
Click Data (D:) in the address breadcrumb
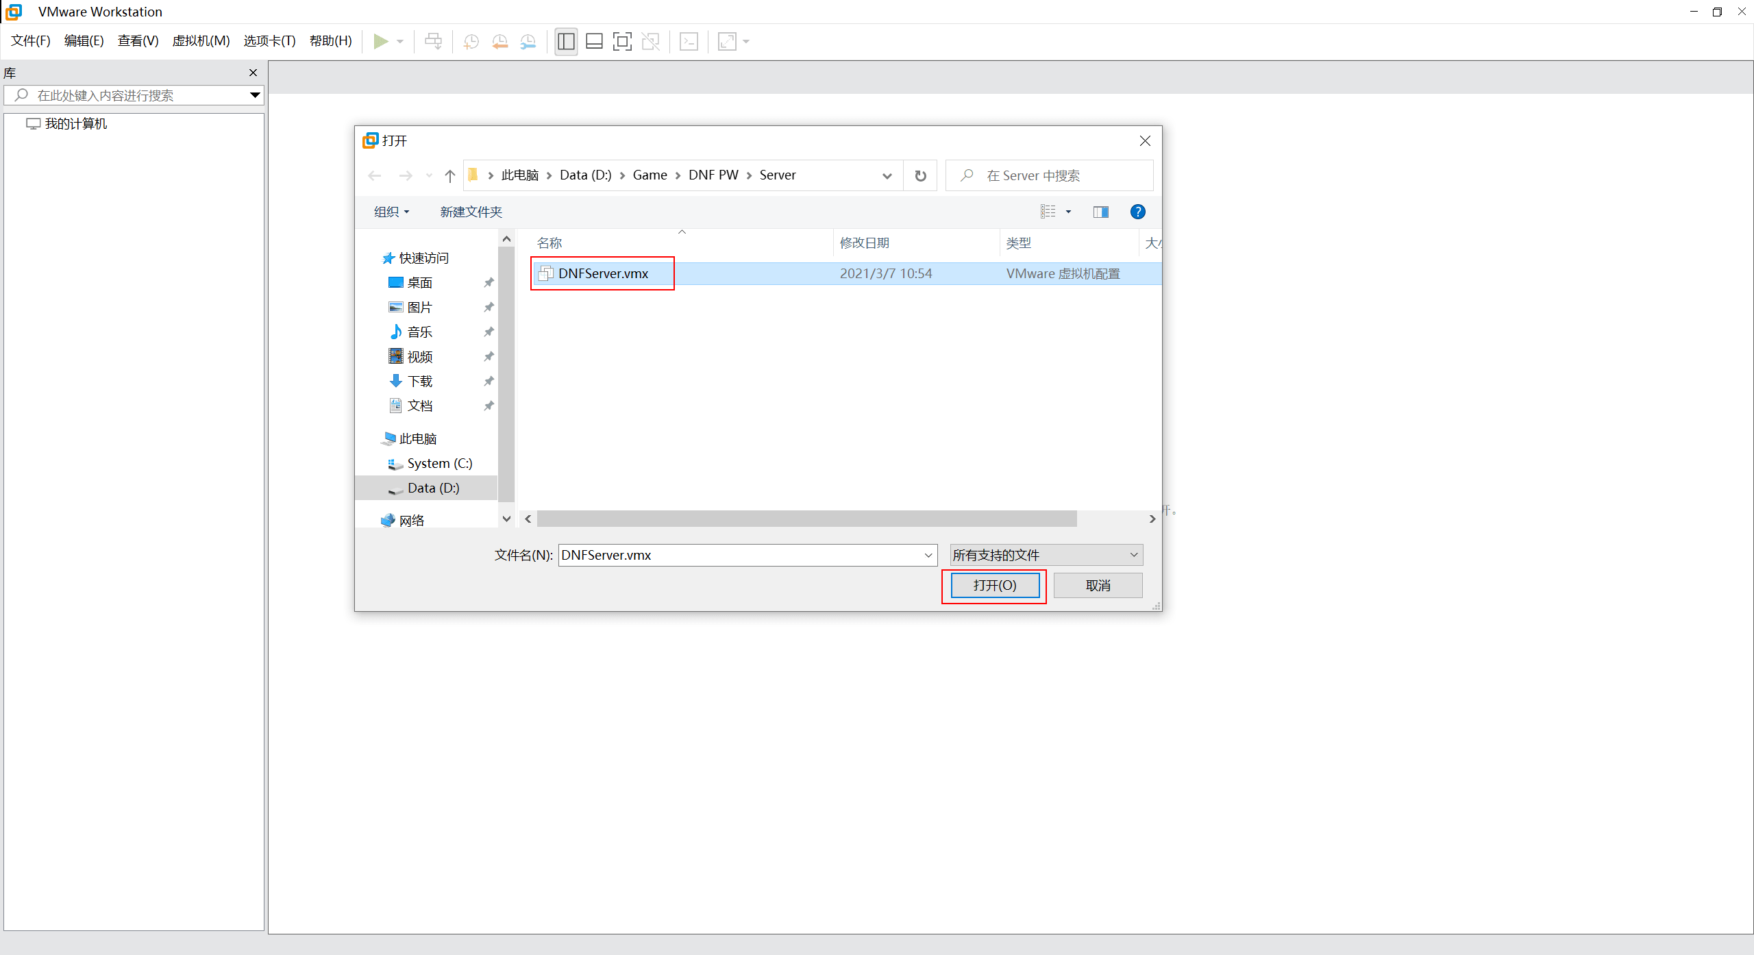585,175
